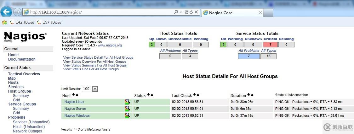Open Map in the sidebar
This screenshot has width=354, height=134.
(12, 78)
